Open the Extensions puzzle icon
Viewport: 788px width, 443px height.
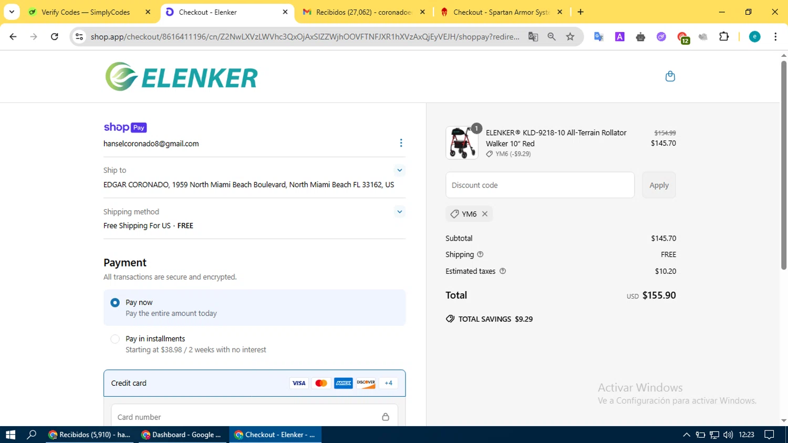click(724, 36)
